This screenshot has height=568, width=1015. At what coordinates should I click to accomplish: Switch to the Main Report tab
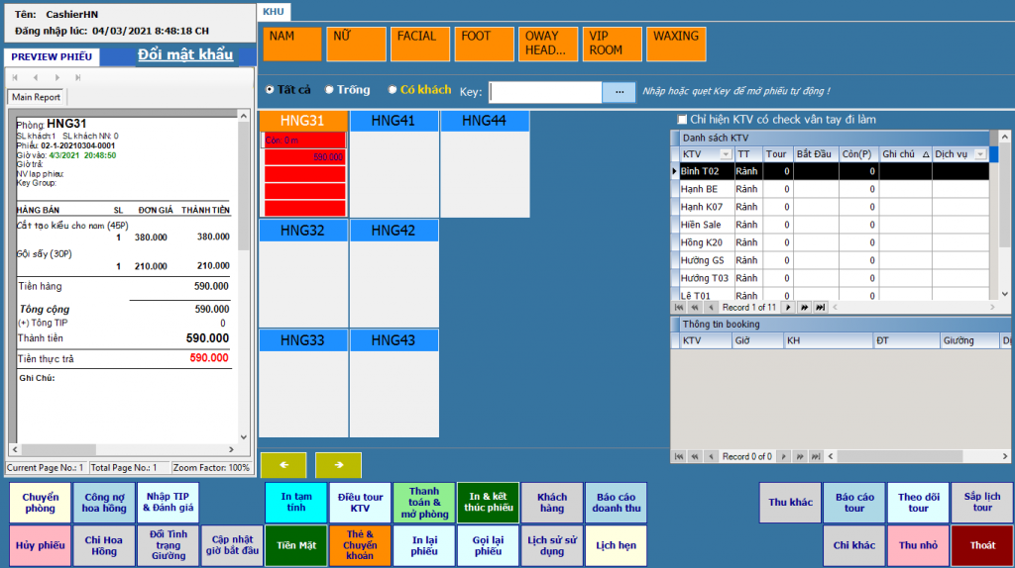pyautogui.click(x=36, y=97)
